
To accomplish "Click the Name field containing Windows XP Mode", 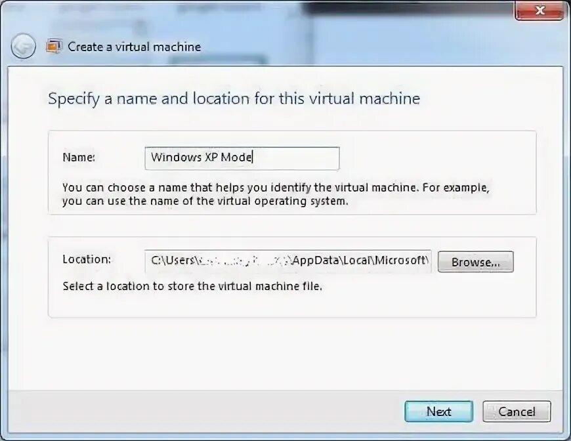I will point(242,158).
